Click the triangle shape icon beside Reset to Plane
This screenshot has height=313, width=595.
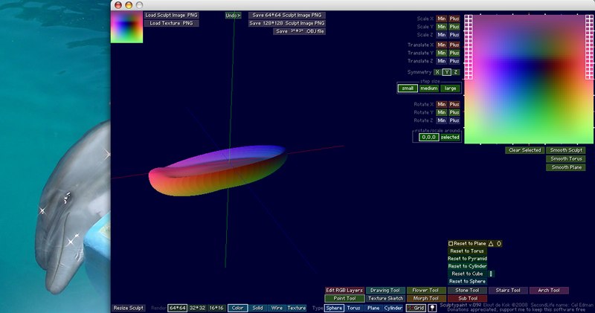coord(491,244)
